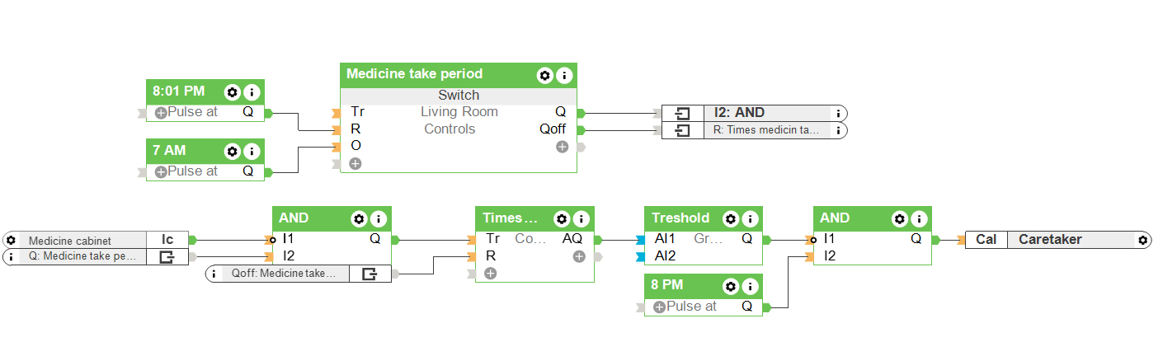This screenshot has height=342, width=1163.
Task: Expand plus below R on Times block
Action: coord(491,274)
